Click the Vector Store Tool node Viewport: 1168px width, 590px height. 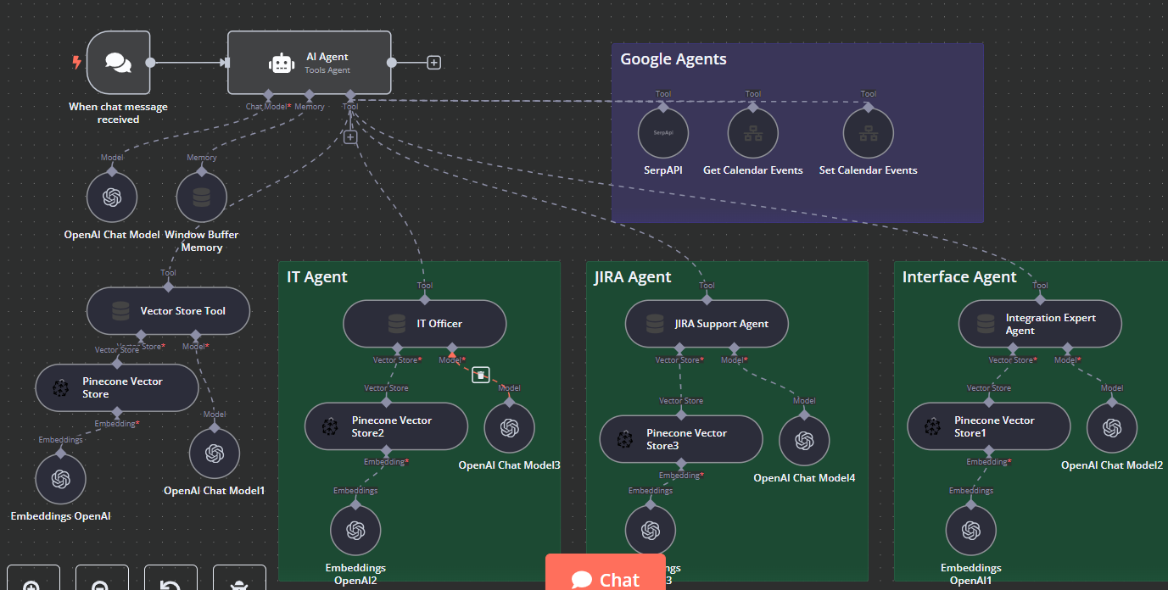[168, 311]
